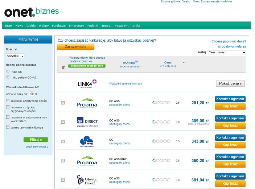The width and height of the screenshot is (255, 189).
Task: Select the 'tylko OC' radio option
Action: (8, 72)
